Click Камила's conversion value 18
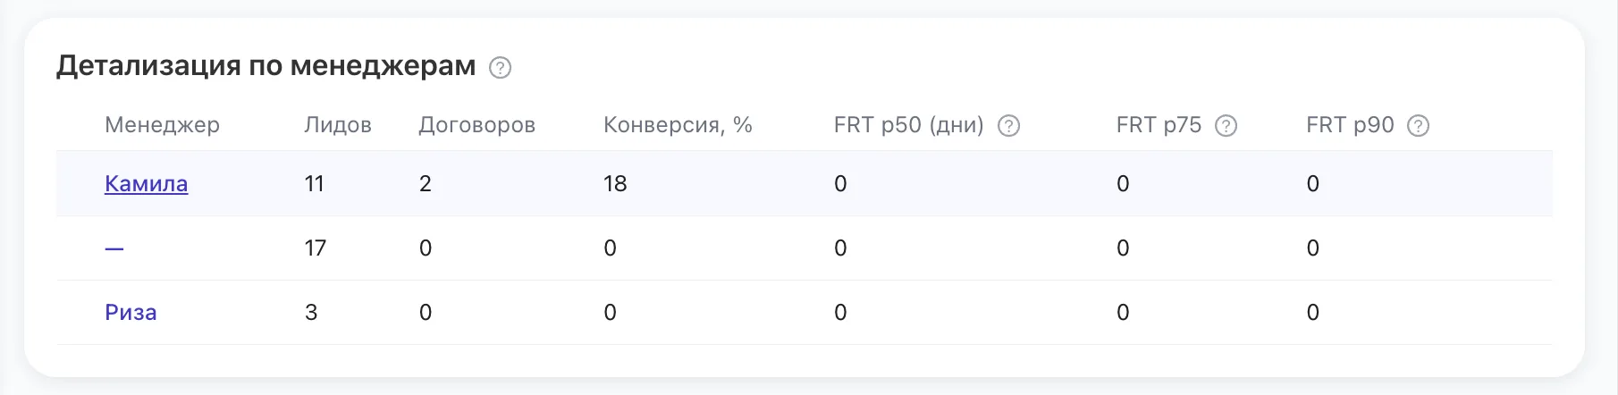 (x=615, y=184)
